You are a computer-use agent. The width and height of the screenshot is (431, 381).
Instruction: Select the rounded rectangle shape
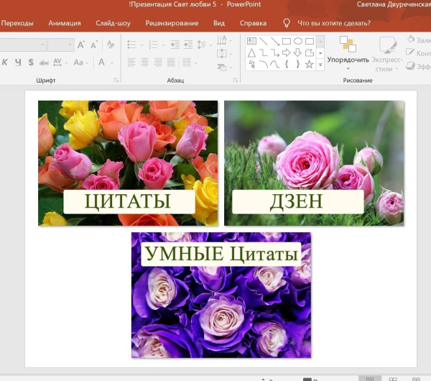[x=310, y=41]
